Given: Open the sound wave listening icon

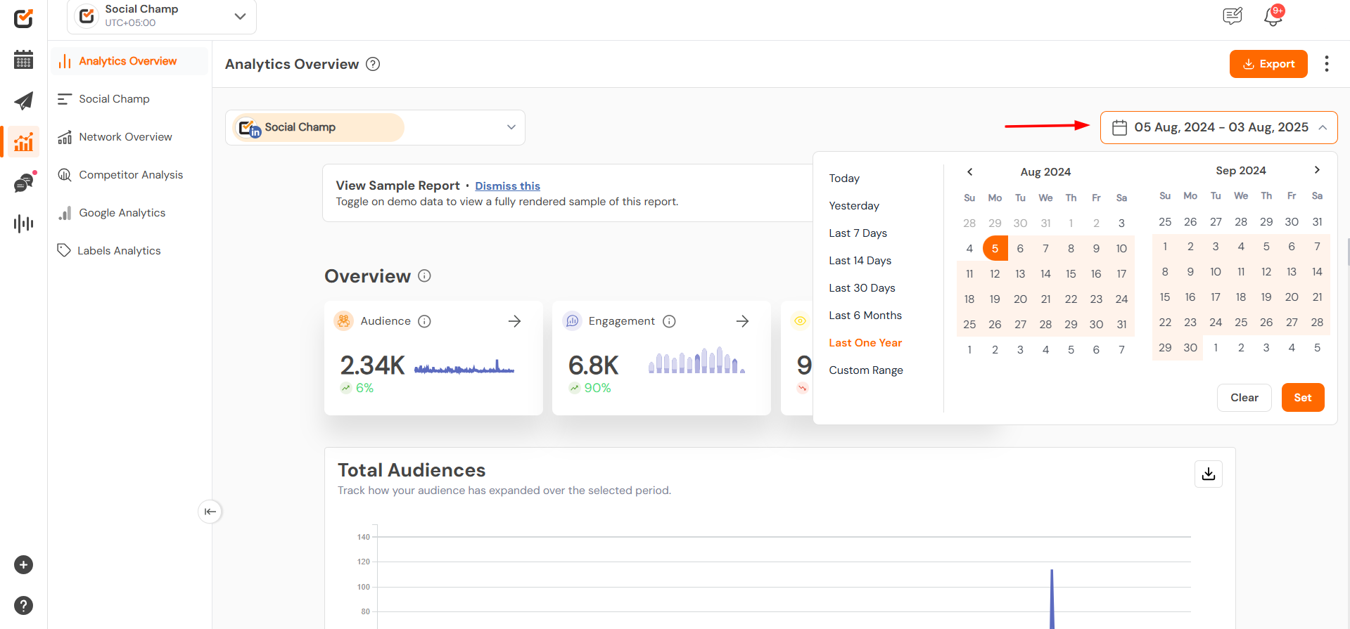Looking at the screenshot, I should (x=23, y=223).
